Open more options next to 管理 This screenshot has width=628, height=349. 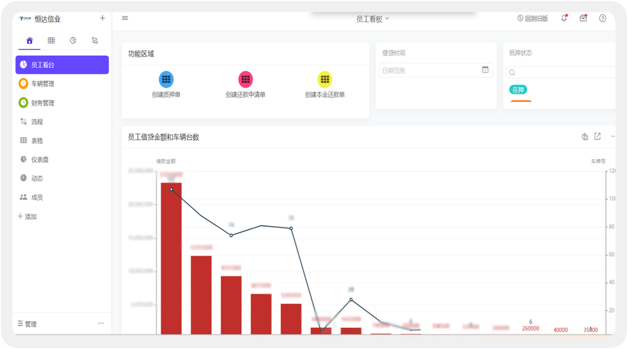(x=100, y=324)
